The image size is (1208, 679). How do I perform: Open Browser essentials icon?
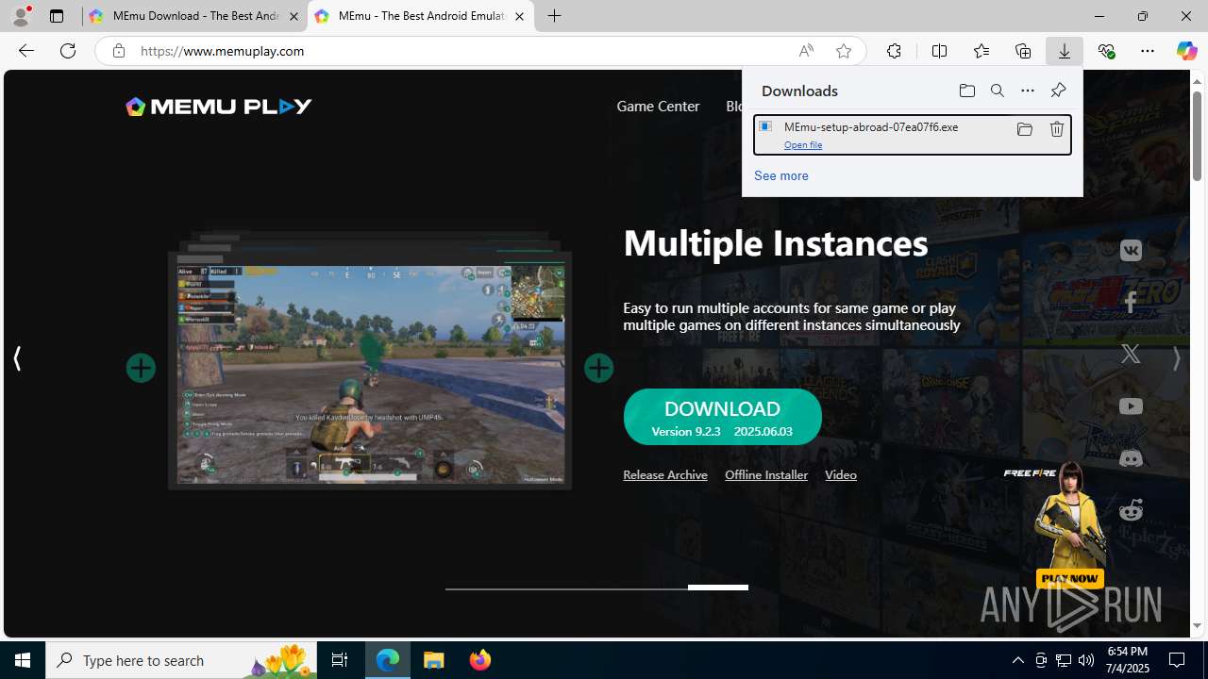click(1106, 51)
